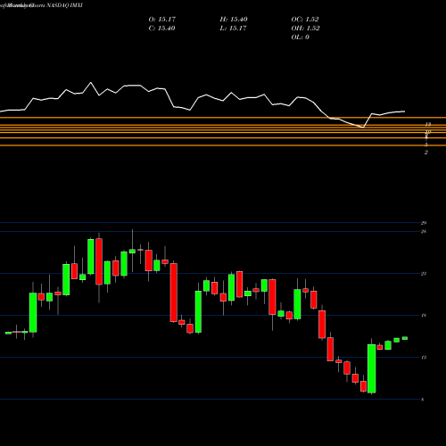Screen dimensions: 446x446
Task: Click price axis label 8
Action: click(423, 400)
